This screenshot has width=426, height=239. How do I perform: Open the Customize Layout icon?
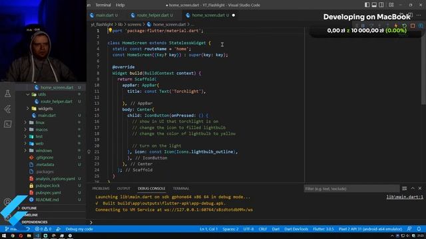point(391,5)
